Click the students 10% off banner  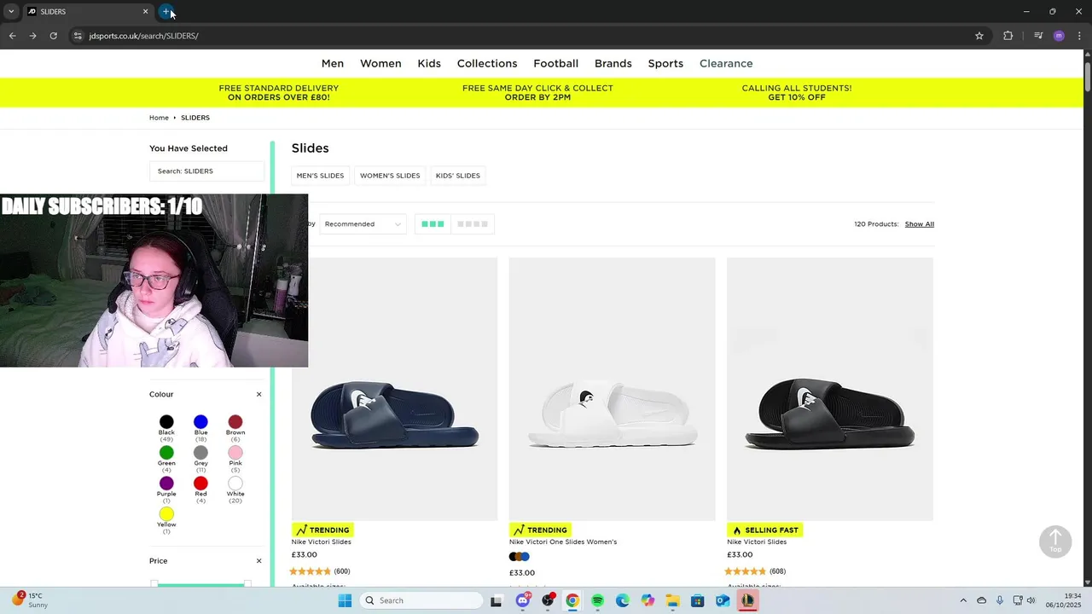coord(797,93)
